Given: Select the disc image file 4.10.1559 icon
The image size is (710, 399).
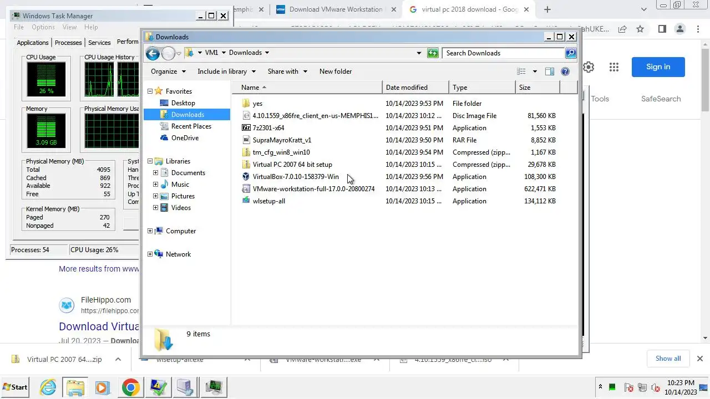Looking at the screenshot, I should point(247,116).
